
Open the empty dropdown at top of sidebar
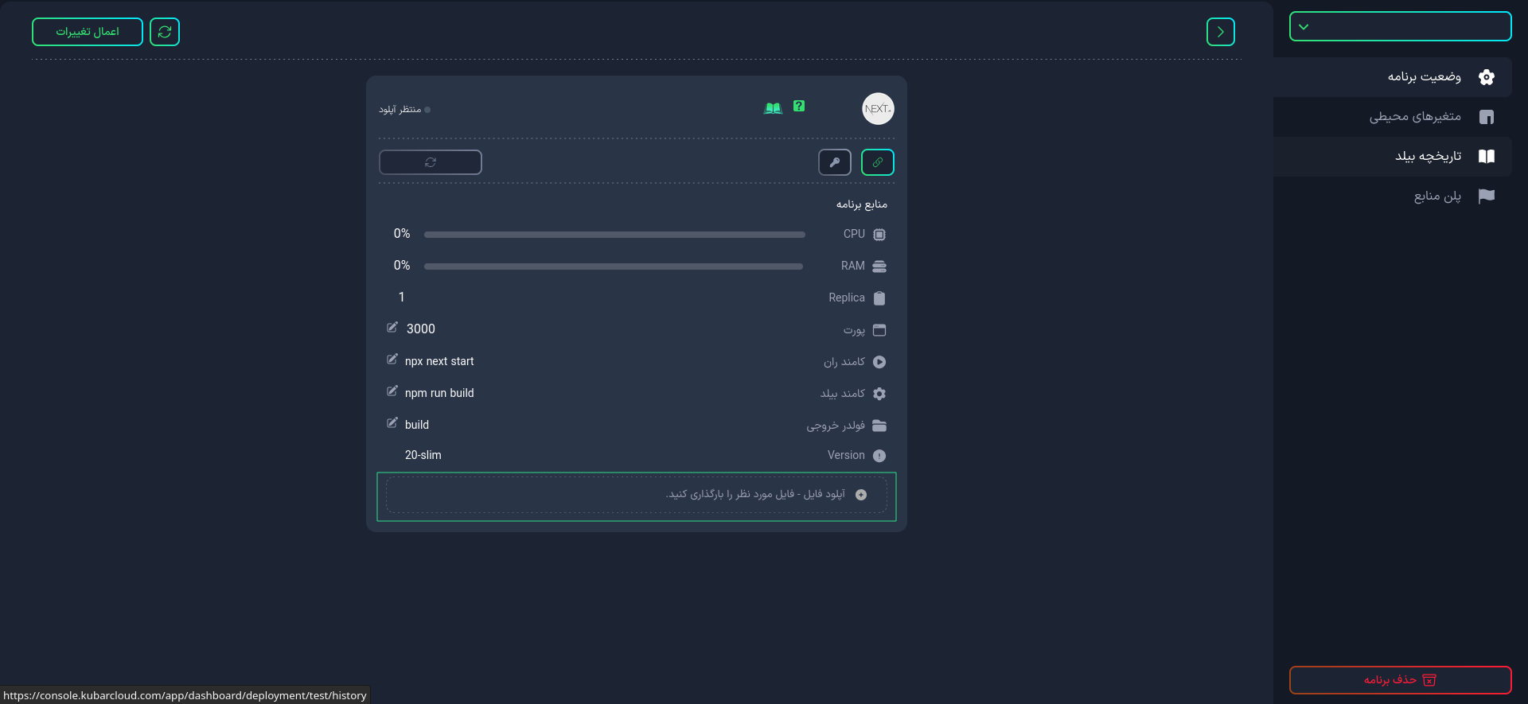(1400, 26)
